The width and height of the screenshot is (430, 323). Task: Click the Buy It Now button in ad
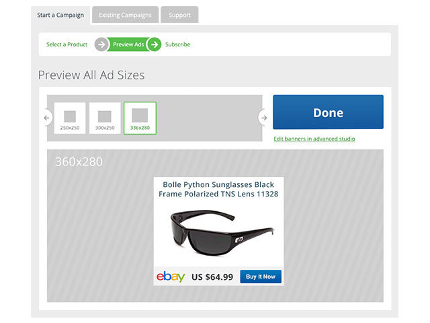261,277
